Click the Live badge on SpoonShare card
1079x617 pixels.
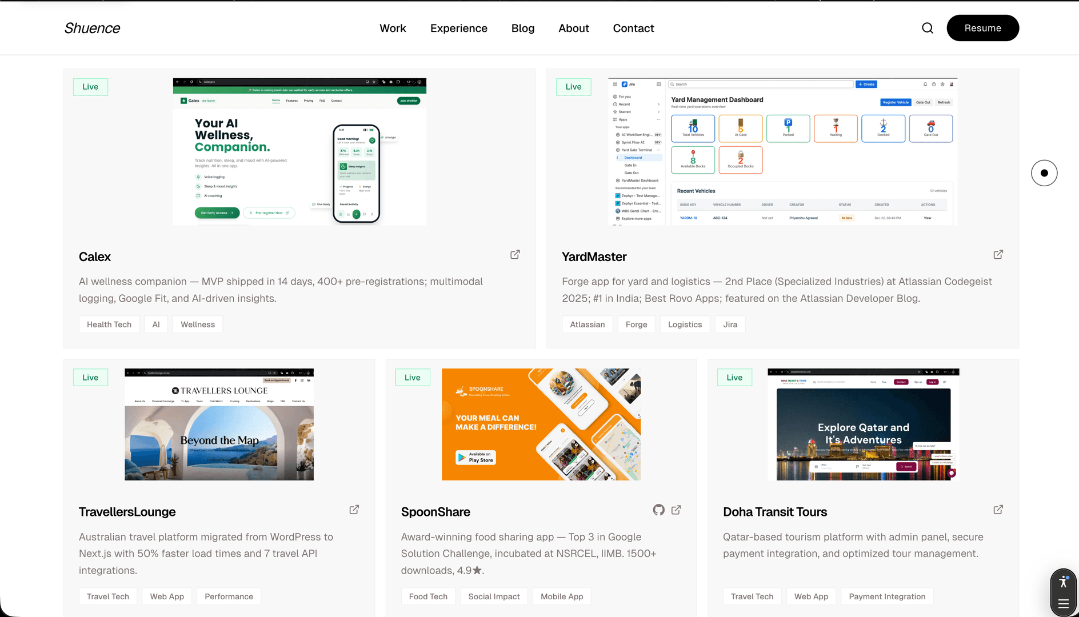(x=412, y=378)
